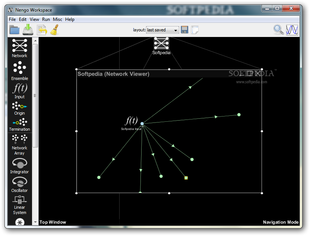Screen dimensions: 310x236
Task: Select the Network template icon
Action: tap(20, 46)
